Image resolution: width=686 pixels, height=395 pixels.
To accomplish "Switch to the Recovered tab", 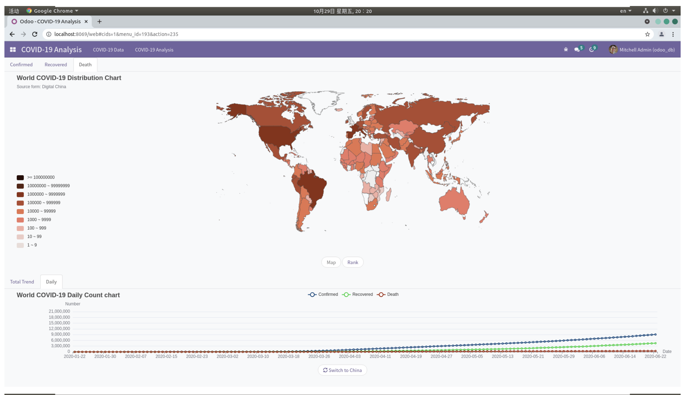I will (x=55, y=64).
